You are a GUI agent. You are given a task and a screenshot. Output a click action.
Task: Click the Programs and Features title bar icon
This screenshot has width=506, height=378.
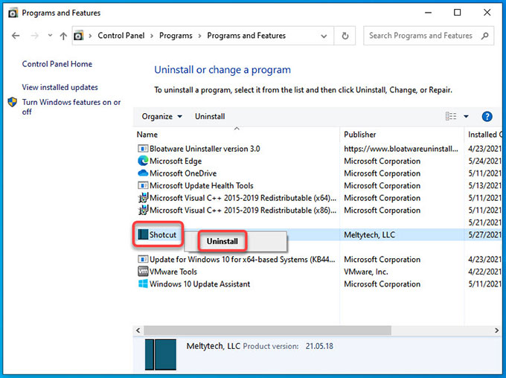tap(13, 13)
